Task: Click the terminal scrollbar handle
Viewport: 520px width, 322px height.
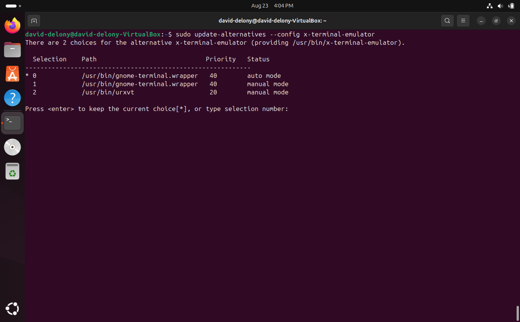Action: click(x=517, y=313)
